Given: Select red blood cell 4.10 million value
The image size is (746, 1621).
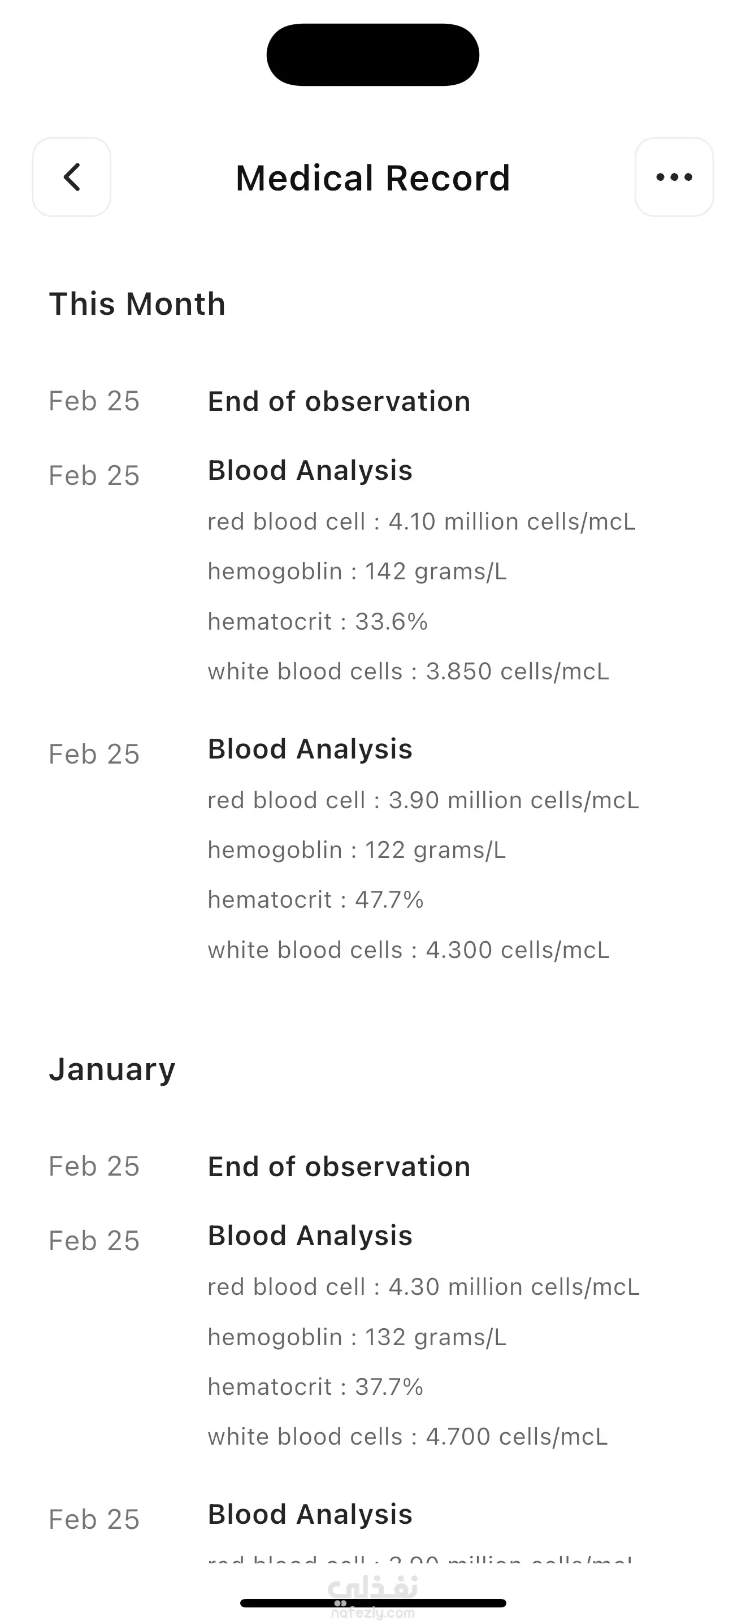Looking at the screenshot, I should coord(422,522).
